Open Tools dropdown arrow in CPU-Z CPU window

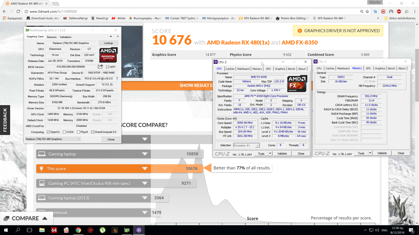(270, 154)
